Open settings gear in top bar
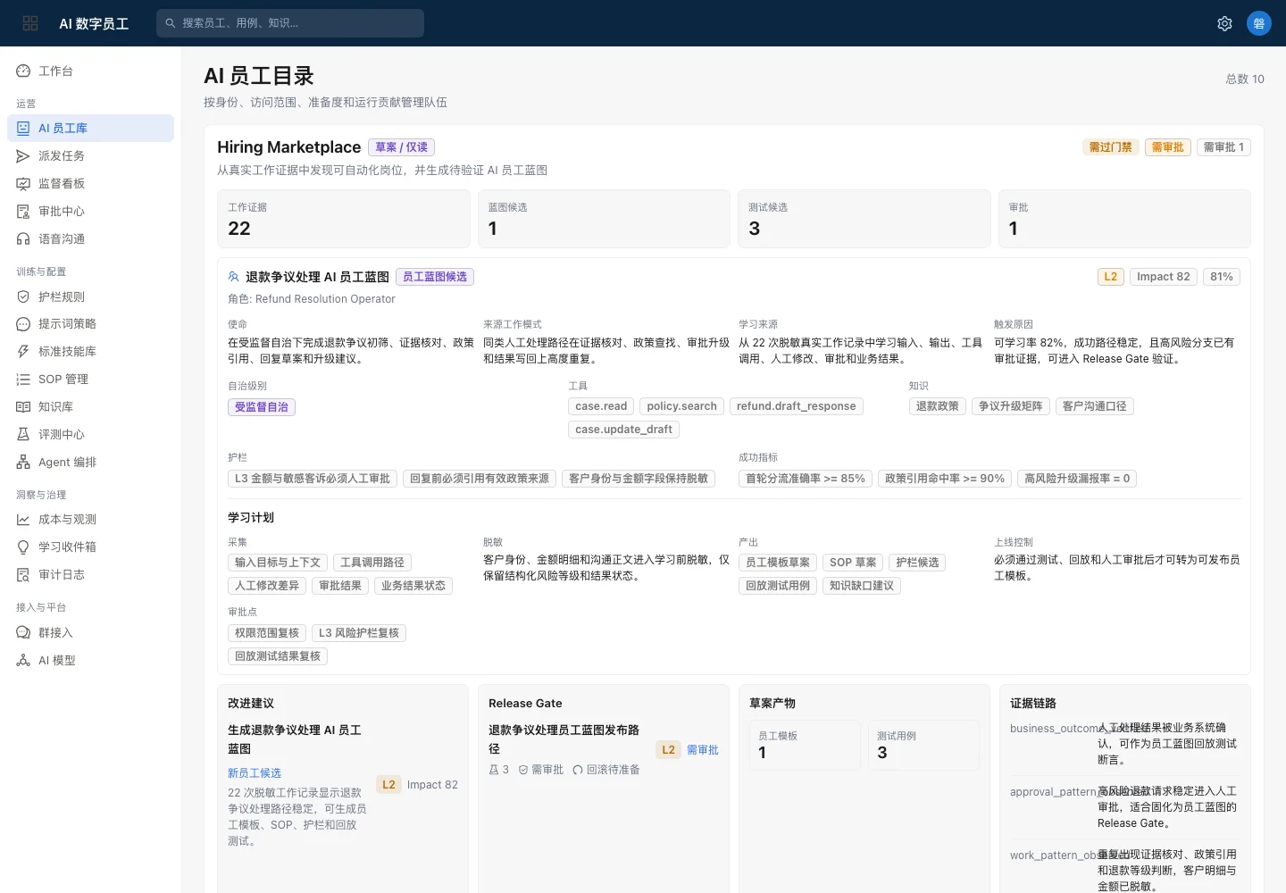This screenshot has width=1286, height=893. pyautogui.click(x=1224, y=23)
